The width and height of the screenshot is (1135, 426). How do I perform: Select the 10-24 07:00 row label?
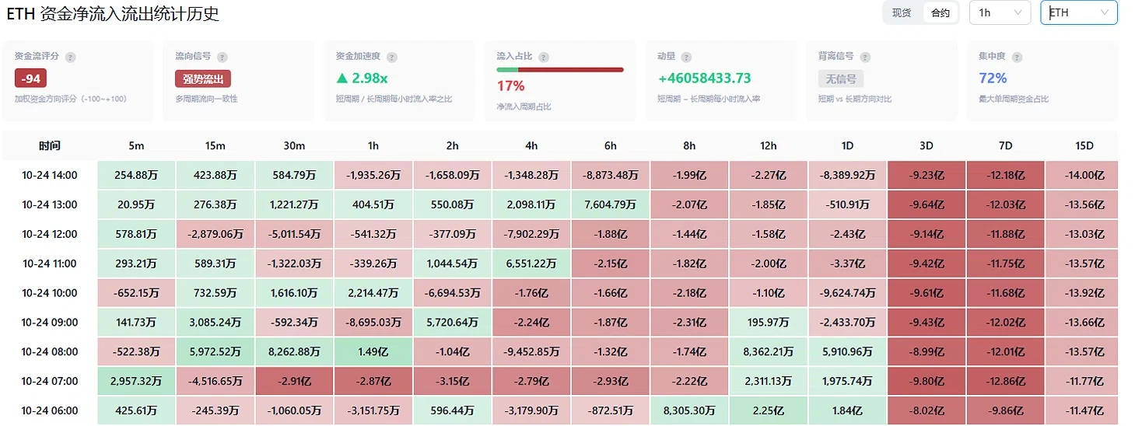click(x=50, y=381)
